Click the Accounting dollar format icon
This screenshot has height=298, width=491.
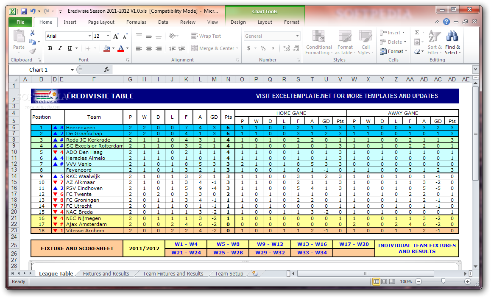coord(248,48)
